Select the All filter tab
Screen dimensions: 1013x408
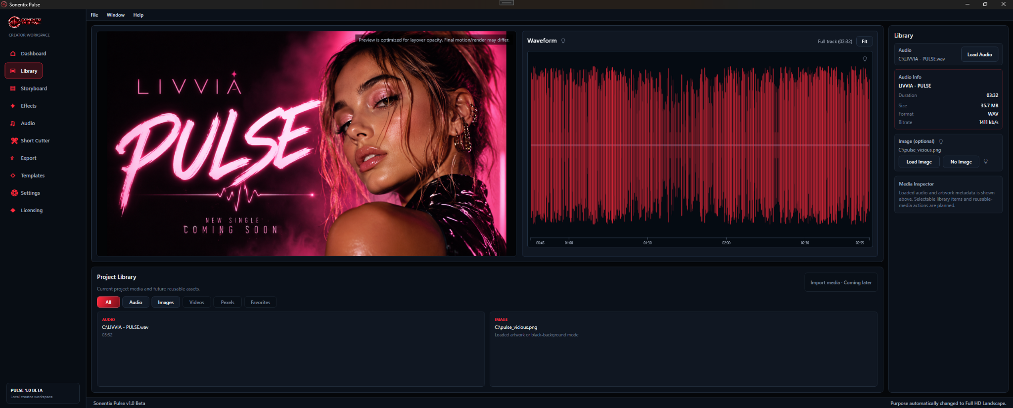coord(108,302)
